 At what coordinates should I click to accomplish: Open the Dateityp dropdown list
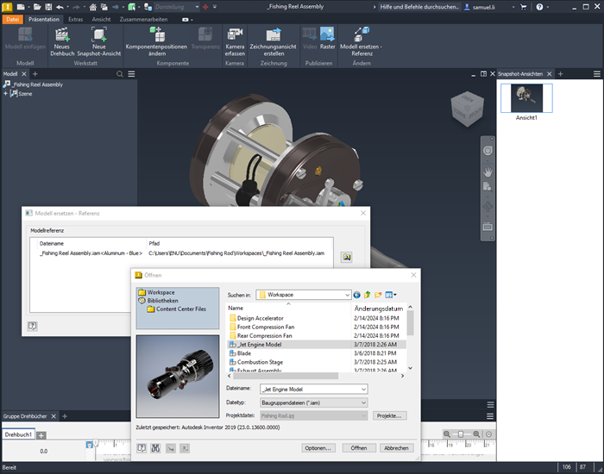pos(363,402)
